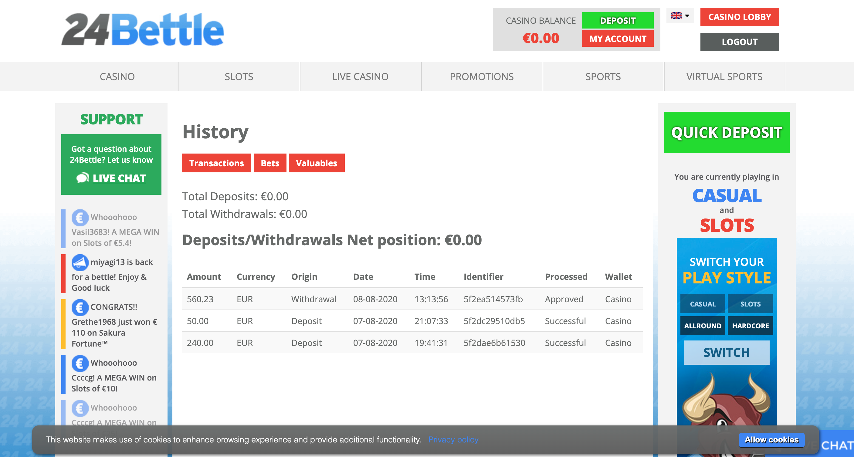Click the Approved status cell
The height and width of the screenshot is (457, 854).
click(x=564, y=299)
